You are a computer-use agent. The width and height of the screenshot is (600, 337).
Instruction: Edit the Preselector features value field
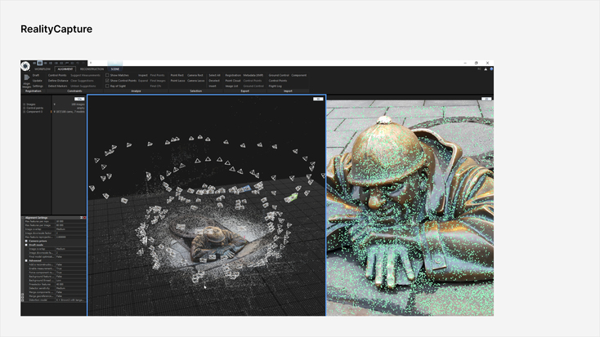click(70, 284)
